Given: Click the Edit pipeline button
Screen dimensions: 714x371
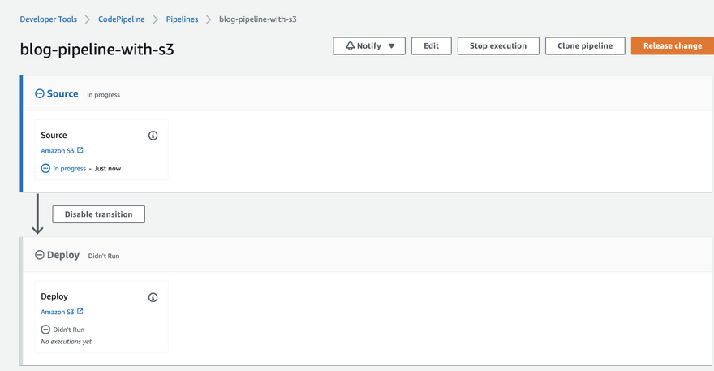Looking at the screenshot, I should (x=431, y=46).
